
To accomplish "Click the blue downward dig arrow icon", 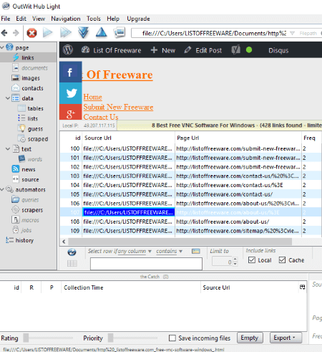I will tap(83, 32).
